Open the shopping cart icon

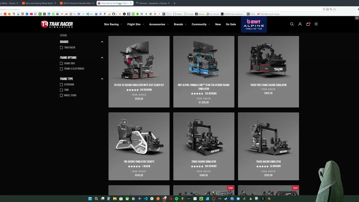[308, 24]
